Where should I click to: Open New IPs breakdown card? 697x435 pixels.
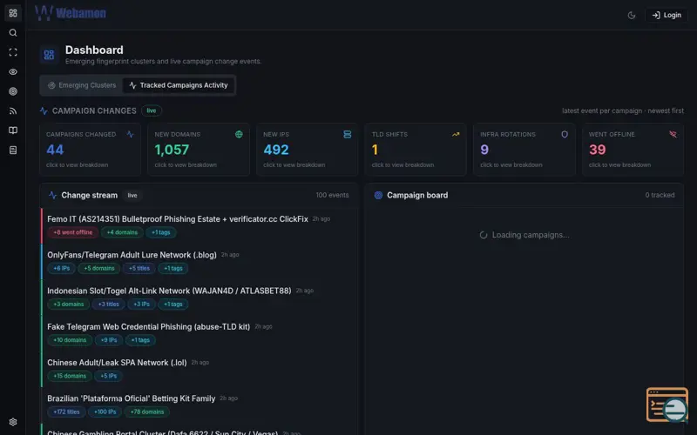point(308,150)
